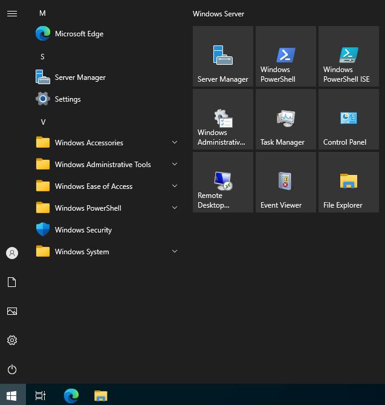Expand the Windows Administrative Tools folder chevron
The width and height of the screenshot is (385, 405).
[x=175, y=164]
